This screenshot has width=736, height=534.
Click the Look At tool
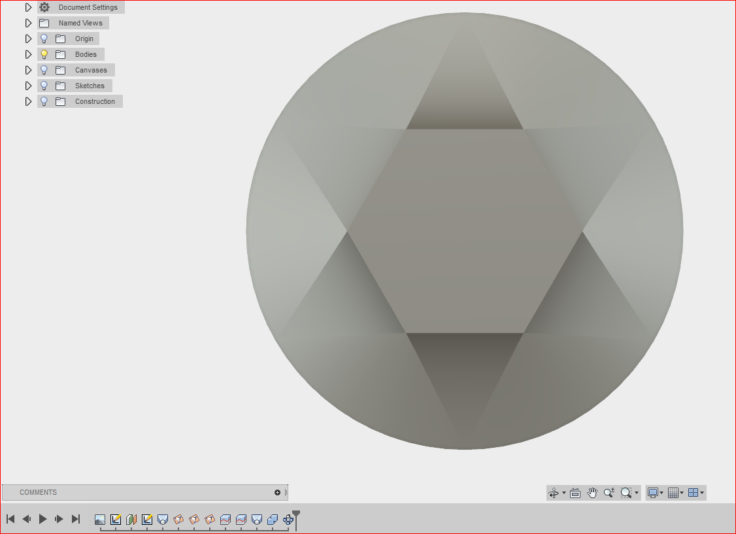click(575, 493)
